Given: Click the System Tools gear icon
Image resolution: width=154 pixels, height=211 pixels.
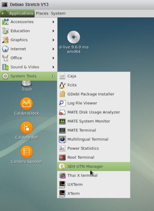Looking at the screenshot, I should tap(5, 76).
